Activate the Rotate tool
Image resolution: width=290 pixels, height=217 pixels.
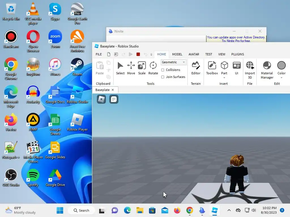[x=153, y=68]
